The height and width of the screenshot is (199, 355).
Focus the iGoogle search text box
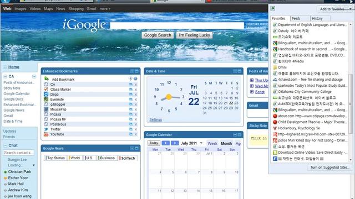click(177, 25)
